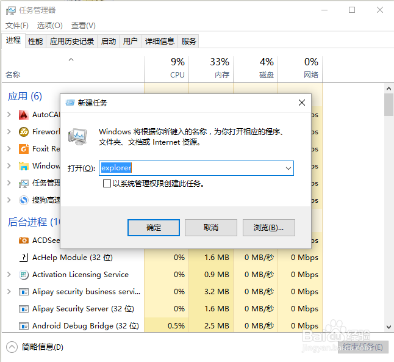Screen dimensions: 394x362
Task: Expand the Windows Explorer process row
Action: tap(9, 166)
